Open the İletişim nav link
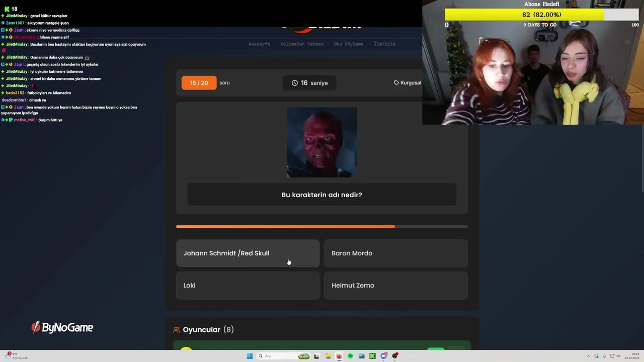 (x=384, y=44)
